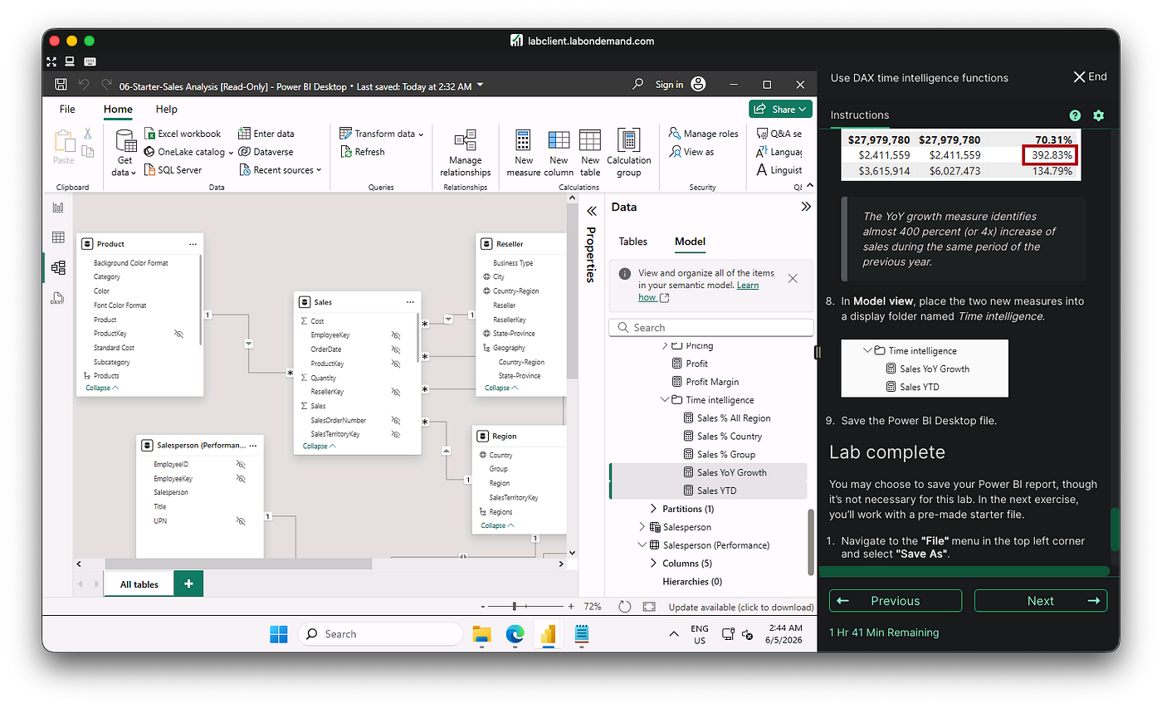Open the Report view from the left sidebar
The width and height of the screenshot is (1162, 708).
click(x=58, y=208)
